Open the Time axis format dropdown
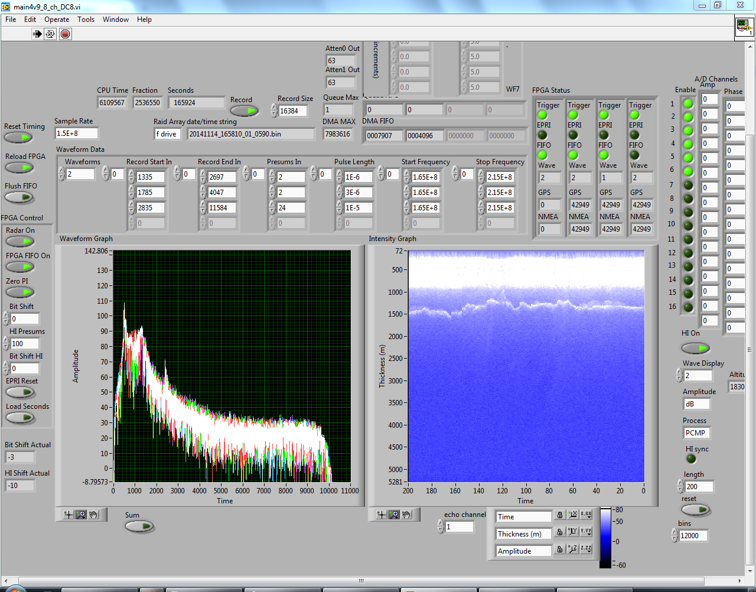Image resolution: width=756 pixels, height=592 pixels. tap(585, 515)
